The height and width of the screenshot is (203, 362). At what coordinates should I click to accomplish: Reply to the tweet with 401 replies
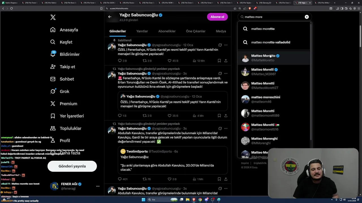(122, 179)
